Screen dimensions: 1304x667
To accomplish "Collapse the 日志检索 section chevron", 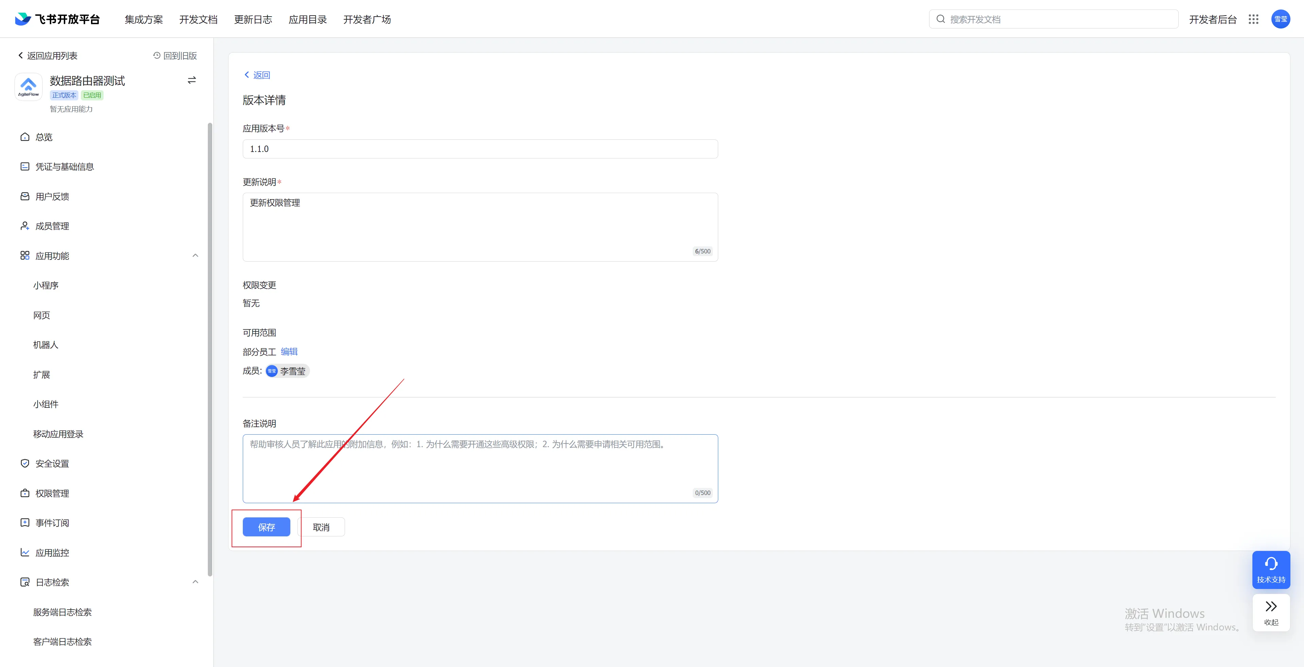I will click(x=195, y=582).
